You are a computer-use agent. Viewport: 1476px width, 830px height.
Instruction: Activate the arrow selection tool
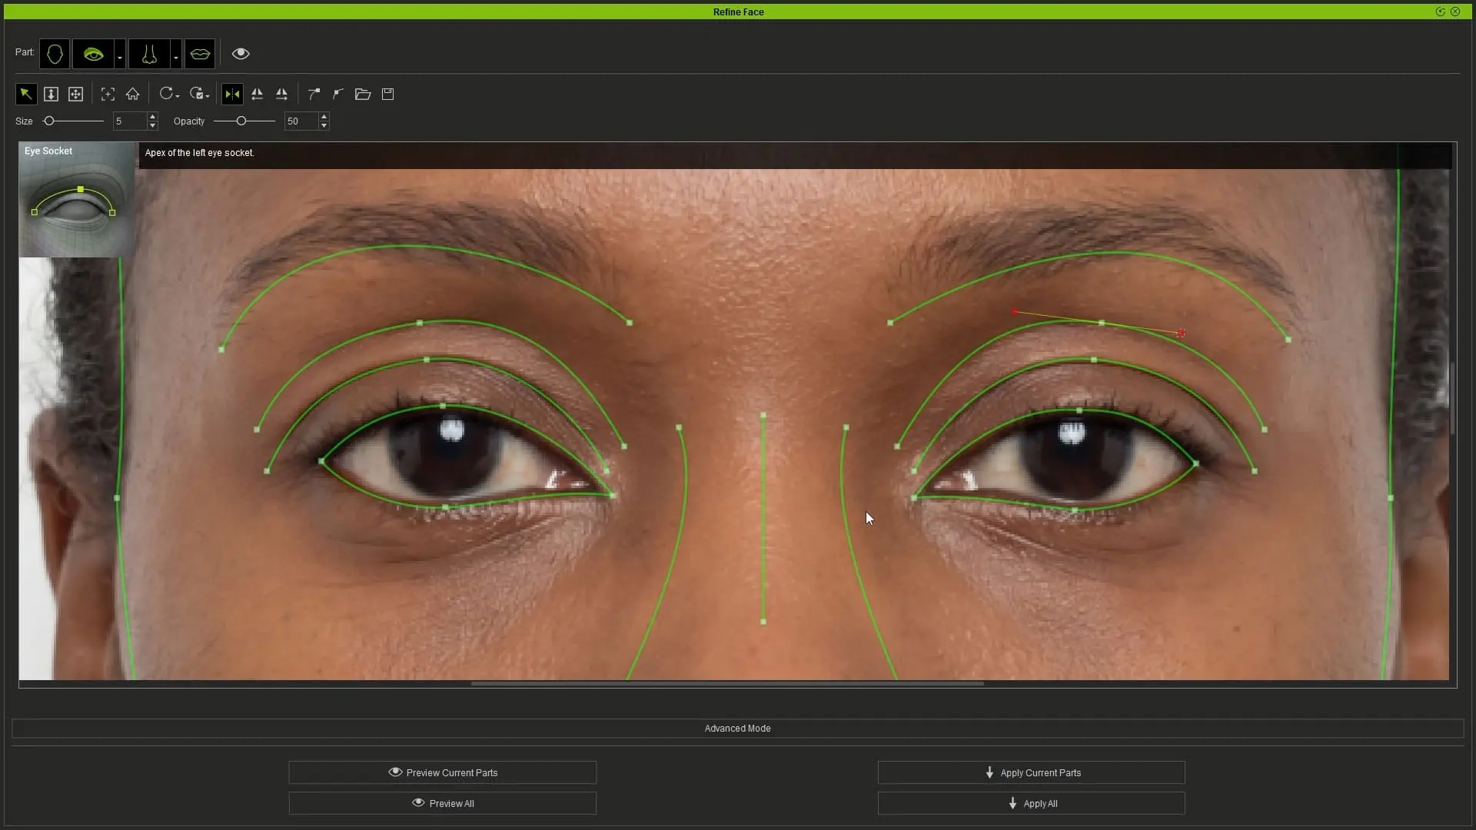click(25, 94)
